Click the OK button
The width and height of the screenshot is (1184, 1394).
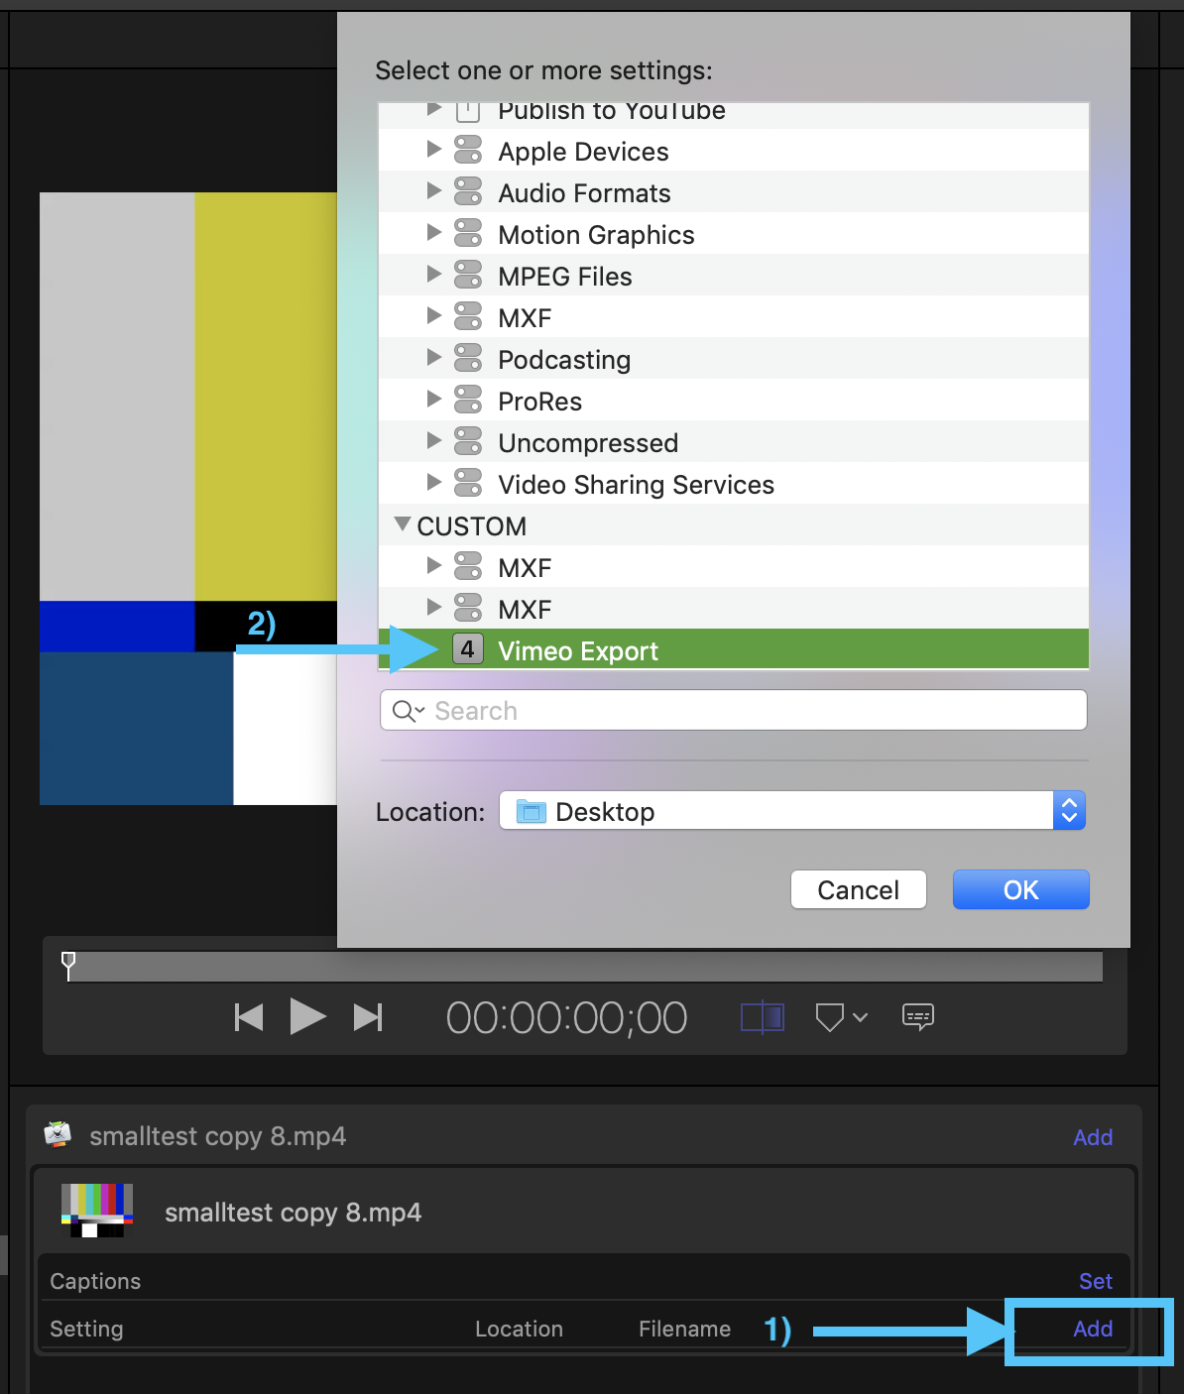click(x=1020, y=889)
